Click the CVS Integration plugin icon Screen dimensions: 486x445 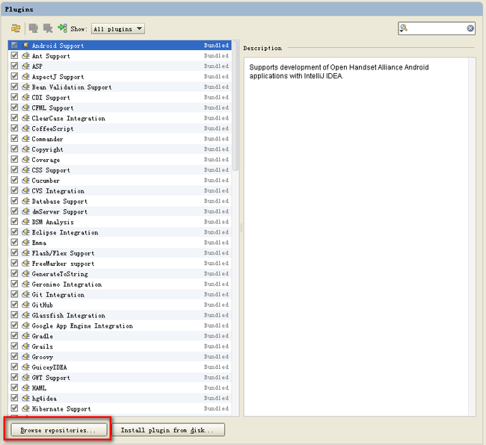tap(25, 190)
